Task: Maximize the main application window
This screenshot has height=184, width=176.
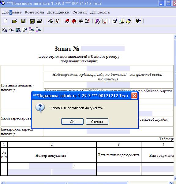Action: coord(168,3)
